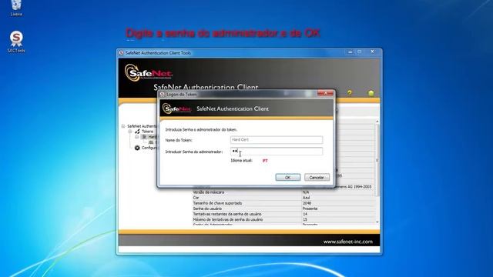Close the SafeNet Authentication Client Tools window
Screen dimensions: 493x277
(x=372, y=52)
